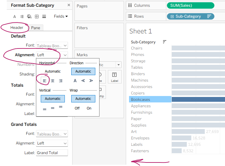
Task: Open the Grand Totals Alignment dropdown
Action: pyautogui.click(x=52, y=143)
